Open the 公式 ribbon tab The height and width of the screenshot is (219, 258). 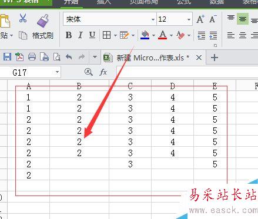tap(184, 2)
